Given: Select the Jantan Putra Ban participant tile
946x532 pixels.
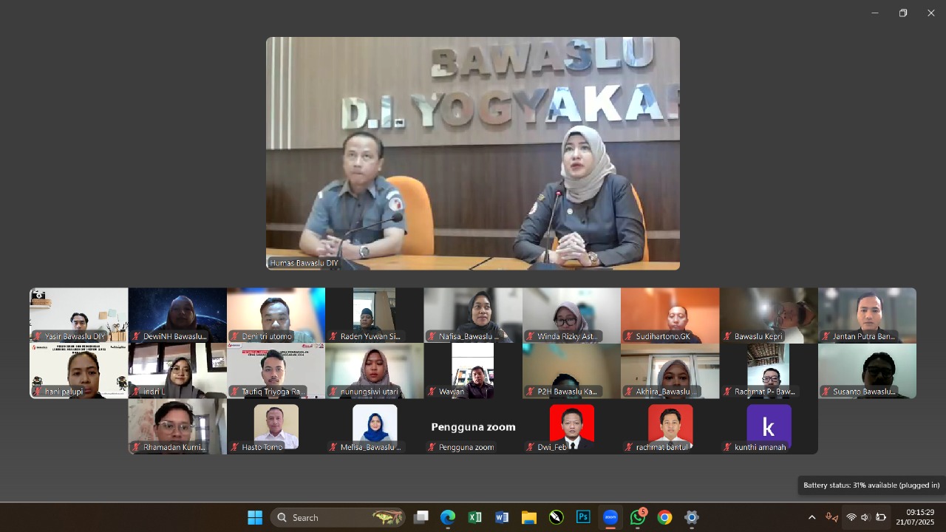Looking at the screenshot, I should coord(867,316).
